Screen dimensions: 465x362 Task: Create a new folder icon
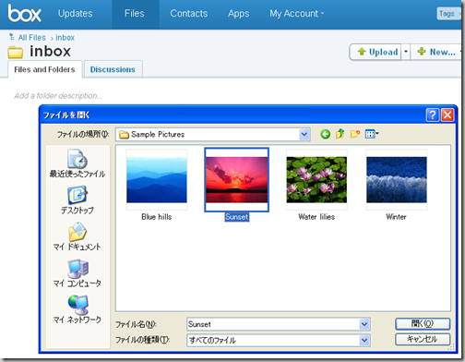(x=355, y=134)
